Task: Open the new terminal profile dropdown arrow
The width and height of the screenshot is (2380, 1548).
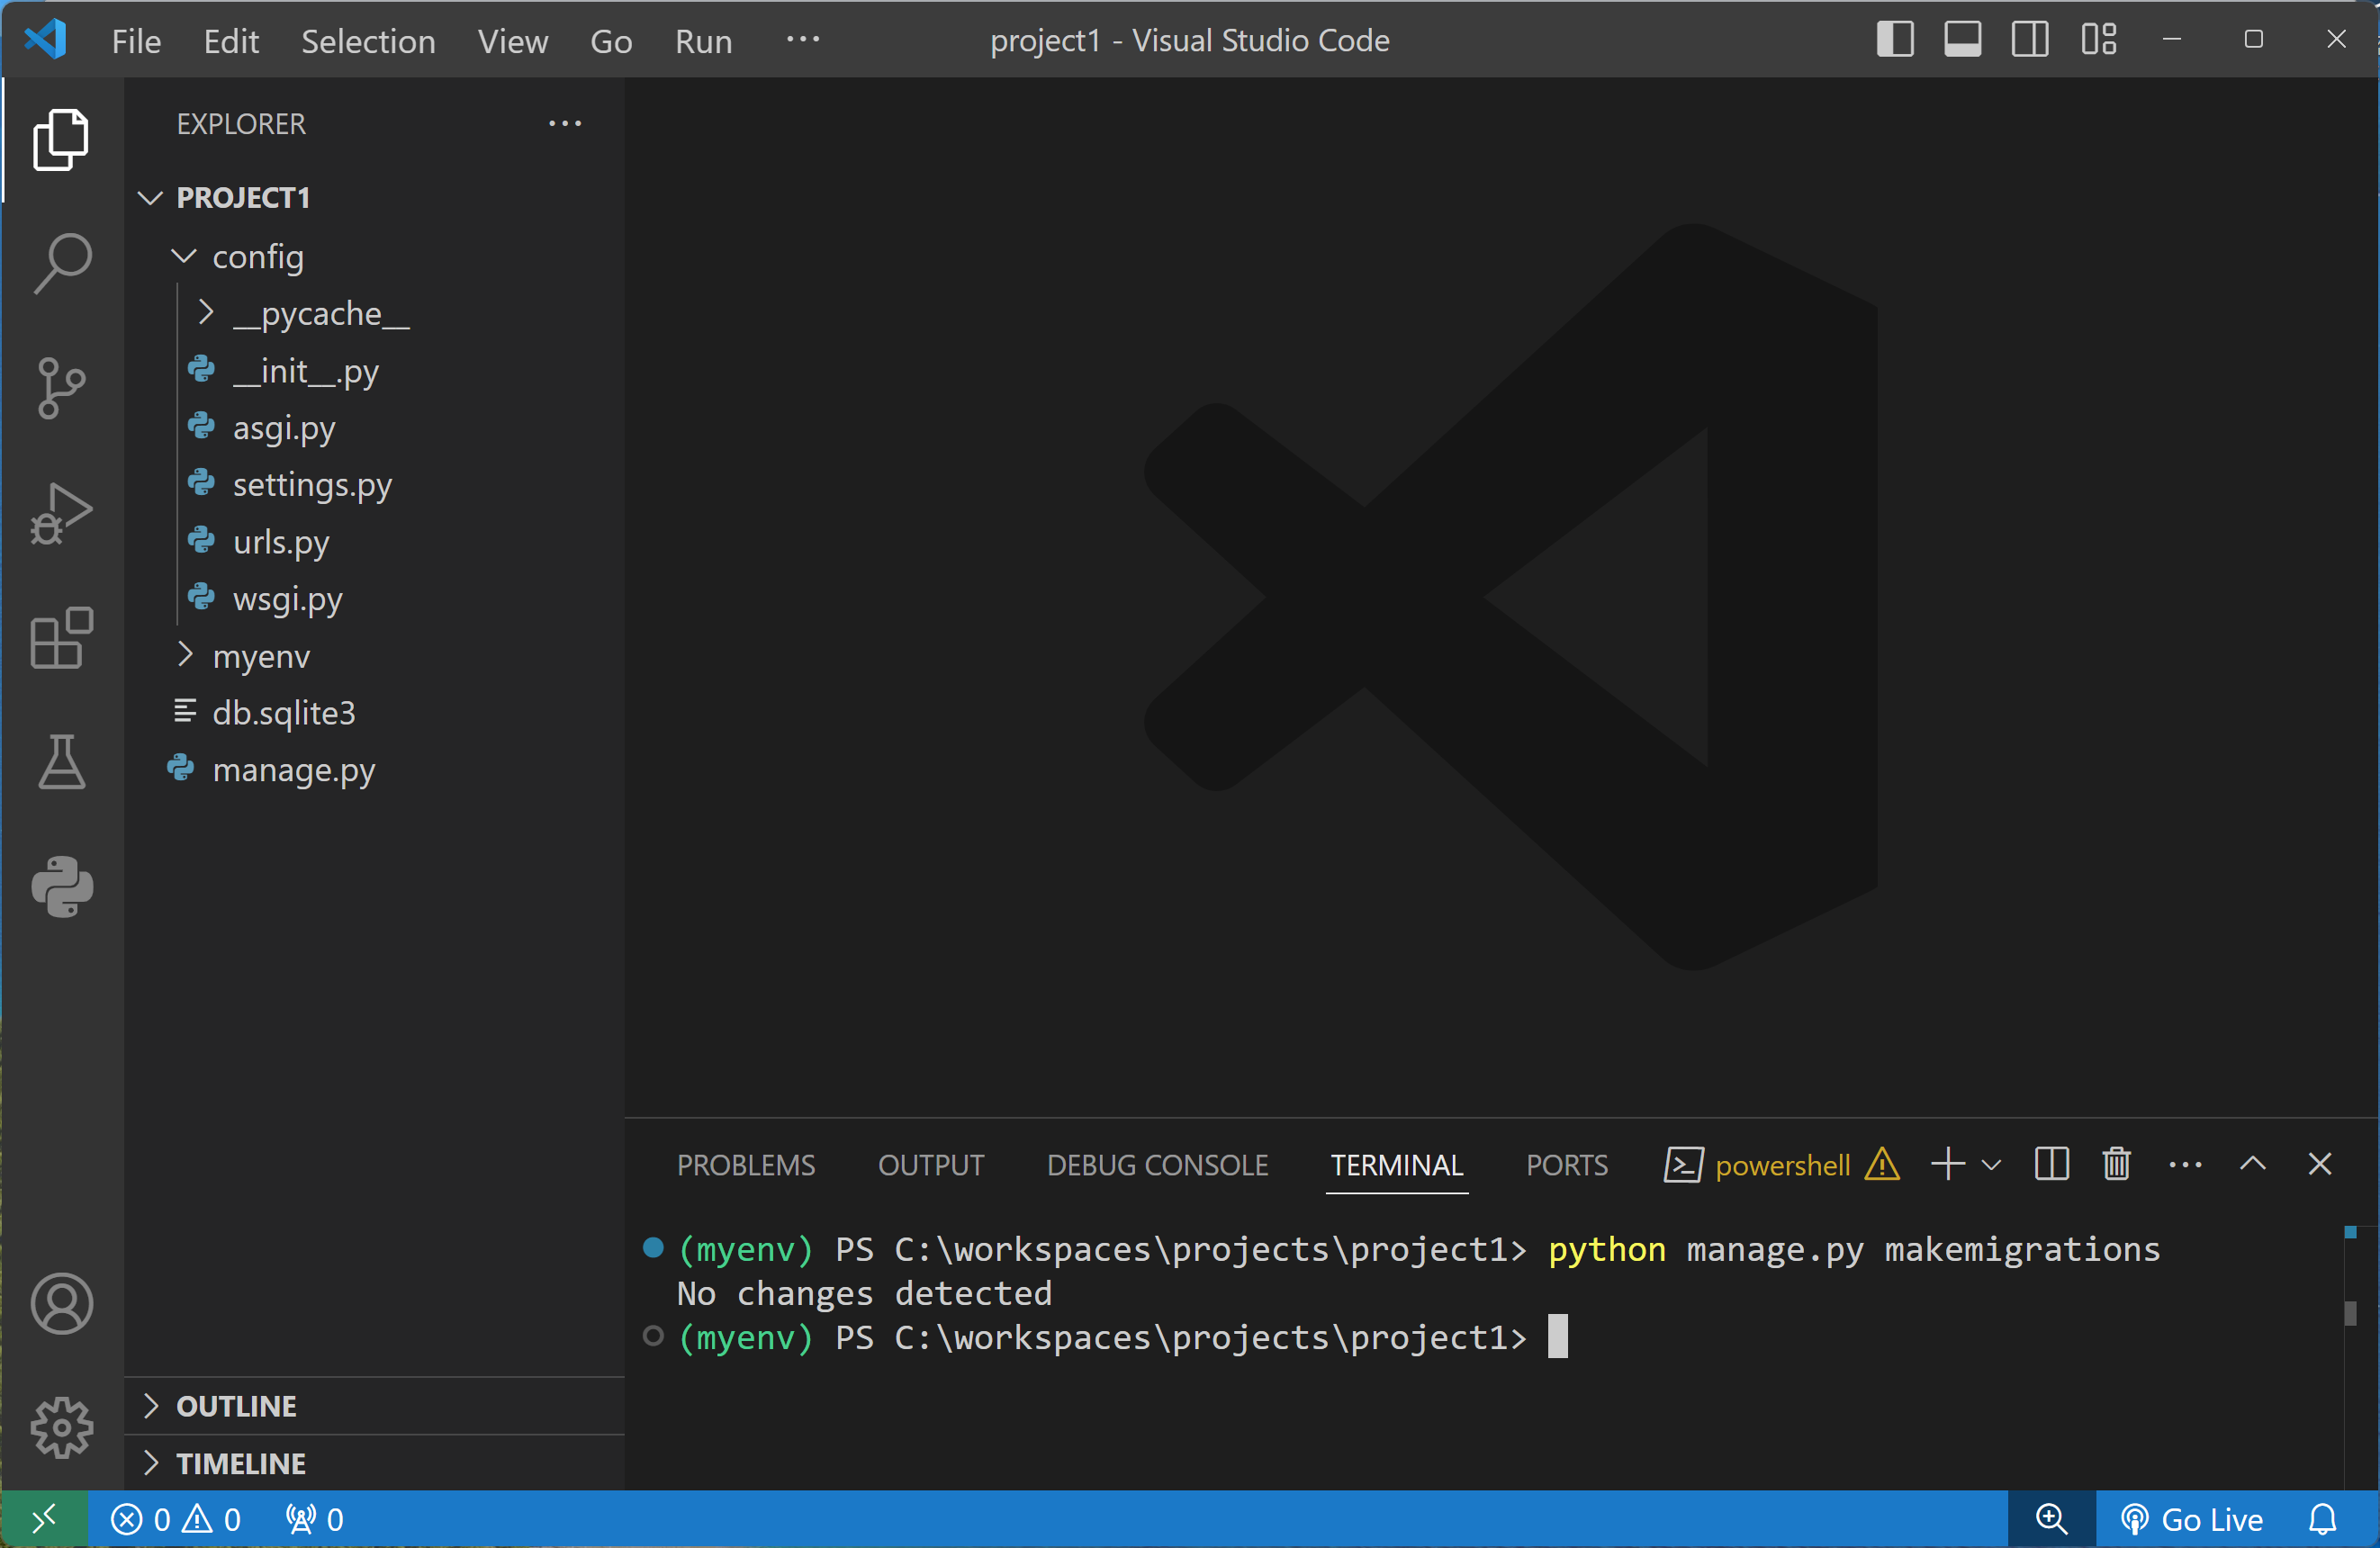Action: click(x=1991, y=1164)
